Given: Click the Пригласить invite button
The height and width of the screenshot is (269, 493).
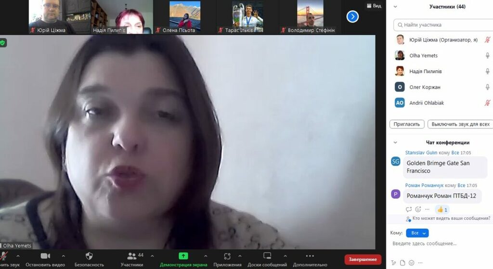Looking at the screenshot, I should point(406,124).
